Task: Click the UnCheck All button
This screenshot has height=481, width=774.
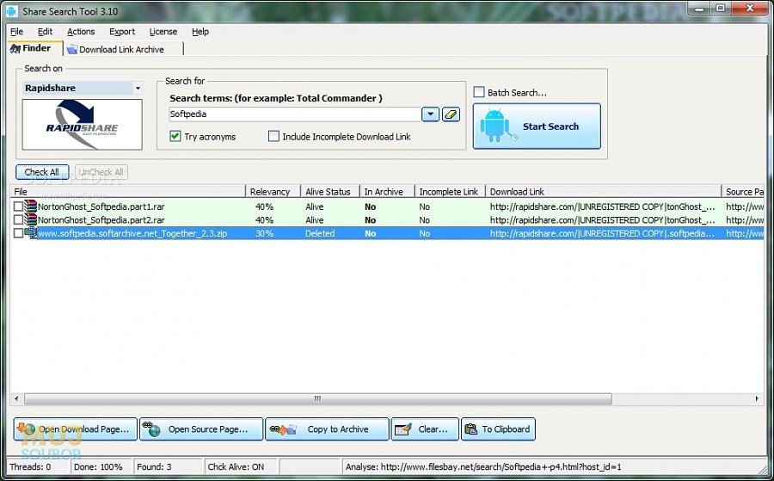Action: [x=101, y=172]
